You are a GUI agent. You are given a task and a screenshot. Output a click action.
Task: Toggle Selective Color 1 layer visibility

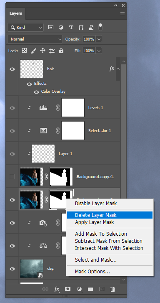tap(12, 131)
